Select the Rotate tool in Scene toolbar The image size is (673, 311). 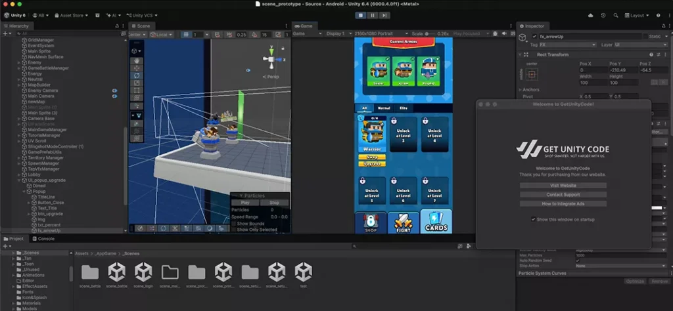[137, 75]
